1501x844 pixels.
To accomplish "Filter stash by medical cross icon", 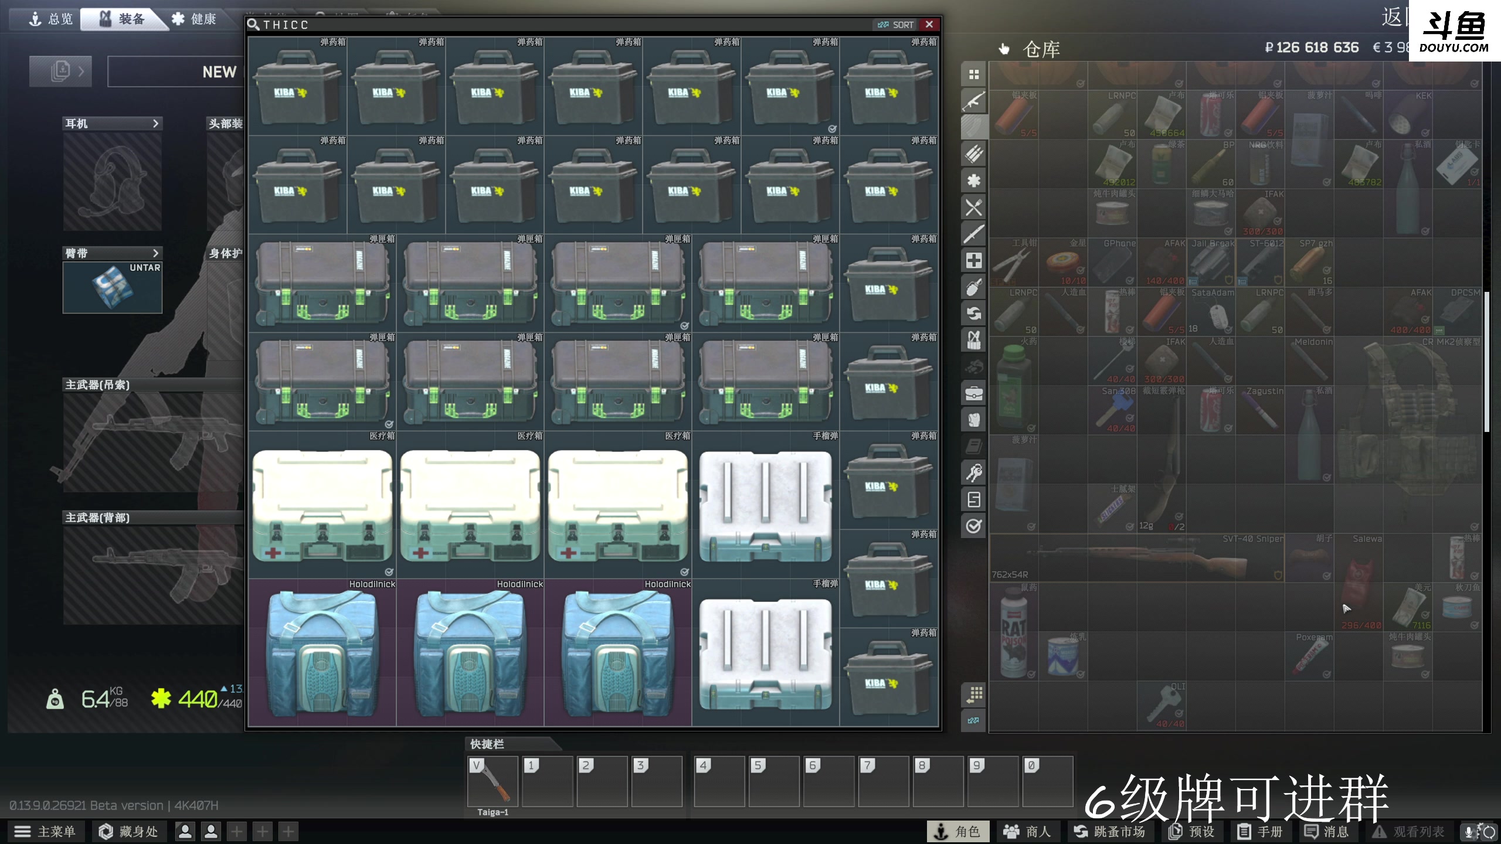I will tap(974, 260).
